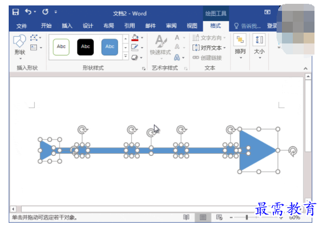Open the 文件 tab
Screen dimensions: 321x226
(22, 26)
